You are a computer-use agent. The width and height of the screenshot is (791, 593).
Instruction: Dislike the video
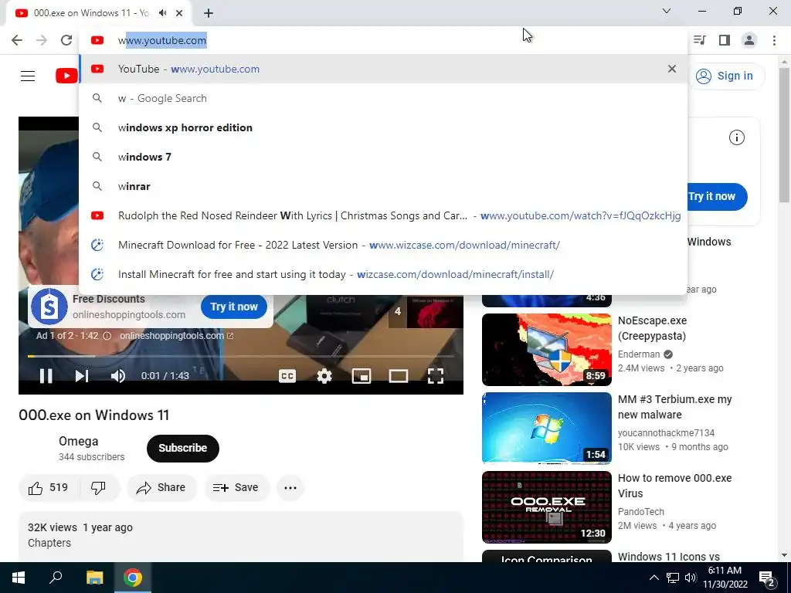coord(99,488)
